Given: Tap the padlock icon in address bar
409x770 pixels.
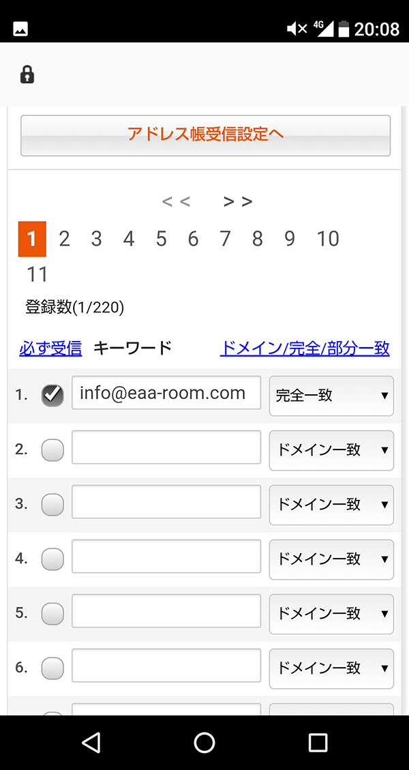Looking at the screenshot, I should coord(27,74).
